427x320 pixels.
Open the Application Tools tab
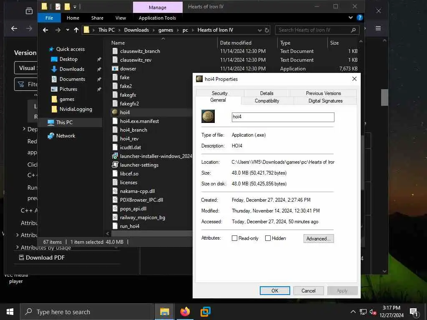click(157, 18)
